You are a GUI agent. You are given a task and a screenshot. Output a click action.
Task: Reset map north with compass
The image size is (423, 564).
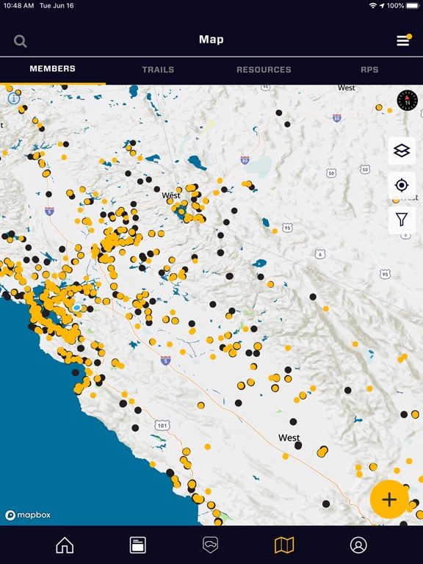click(407, 101)
